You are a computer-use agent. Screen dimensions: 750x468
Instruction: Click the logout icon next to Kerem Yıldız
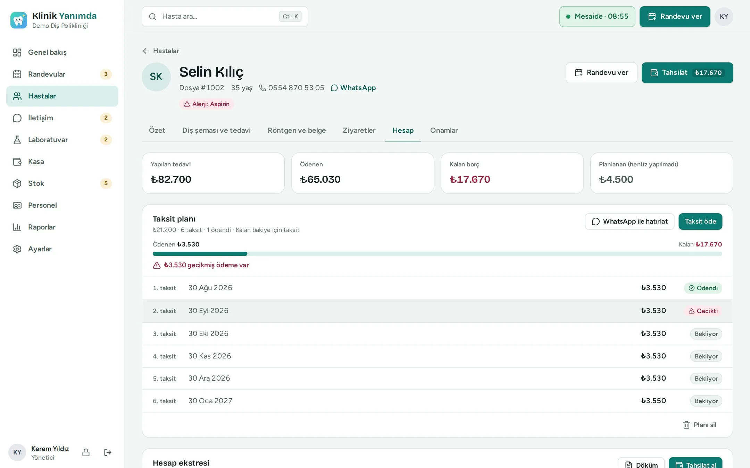point(108,452)
